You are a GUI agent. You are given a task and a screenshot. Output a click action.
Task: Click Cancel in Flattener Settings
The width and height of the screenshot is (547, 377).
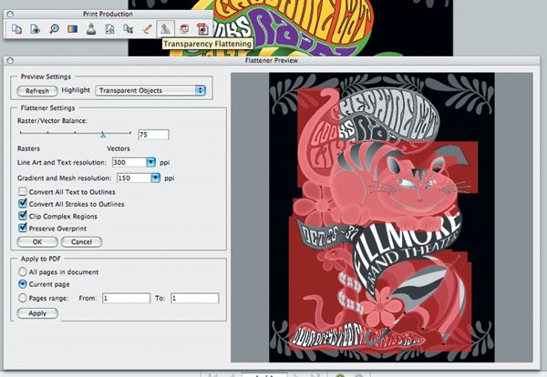82,242
